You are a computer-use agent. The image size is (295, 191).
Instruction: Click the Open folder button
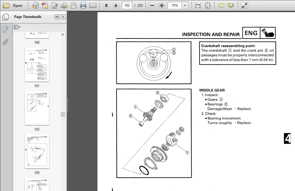point(13,5)
